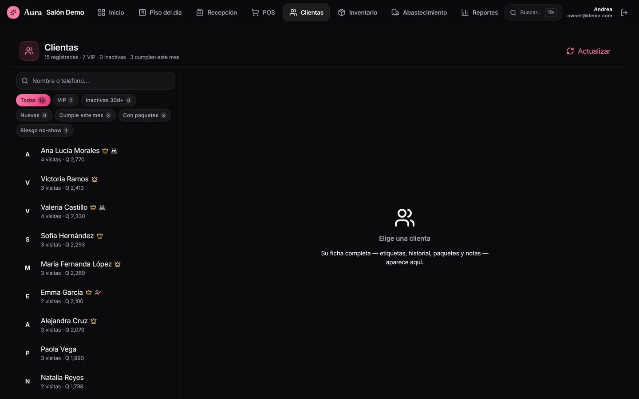Toggle the Nuevas filter chip
The width and height of the screenshot is (639, 399).
coord(34,115)
